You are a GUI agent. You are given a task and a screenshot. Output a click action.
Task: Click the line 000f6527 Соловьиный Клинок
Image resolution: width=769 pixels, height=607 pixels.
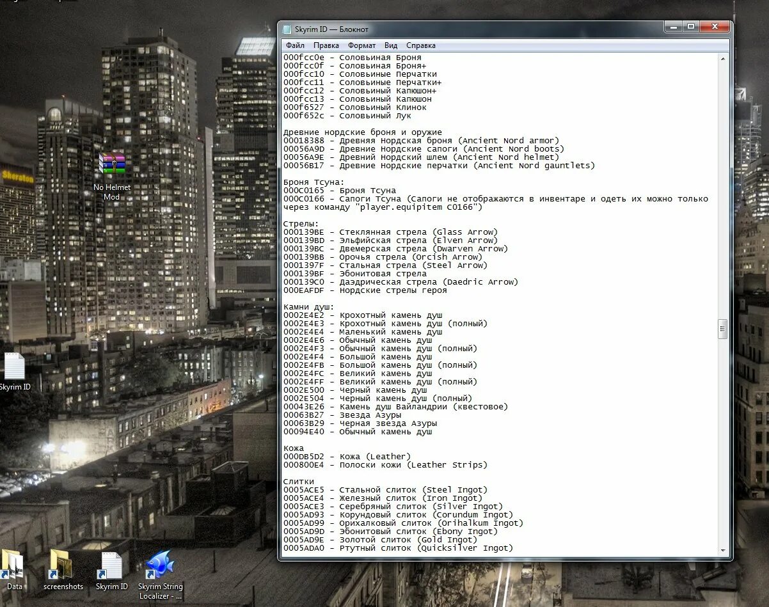coord(355,107)
